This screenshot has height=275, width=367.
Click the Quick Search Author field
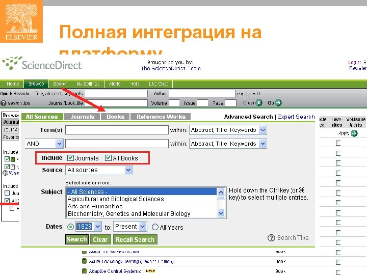point(202,94)
